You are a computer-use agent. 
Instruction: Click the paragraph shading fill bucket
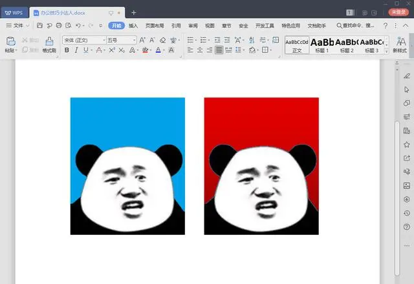click(x=252, y=50)
